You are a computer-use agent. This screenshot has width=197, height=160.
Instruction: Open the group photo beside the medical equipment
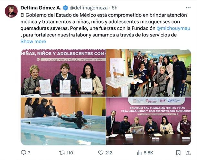[149, 73]
